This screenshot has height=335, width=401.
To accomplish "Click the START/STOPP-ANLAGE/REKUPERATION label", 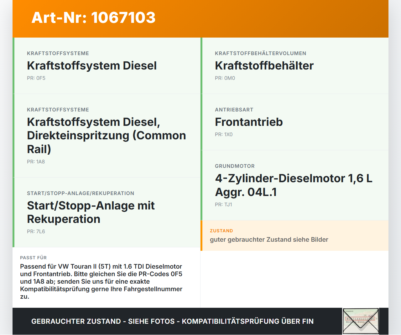I will pyautogui.click(x=81, y=193).
